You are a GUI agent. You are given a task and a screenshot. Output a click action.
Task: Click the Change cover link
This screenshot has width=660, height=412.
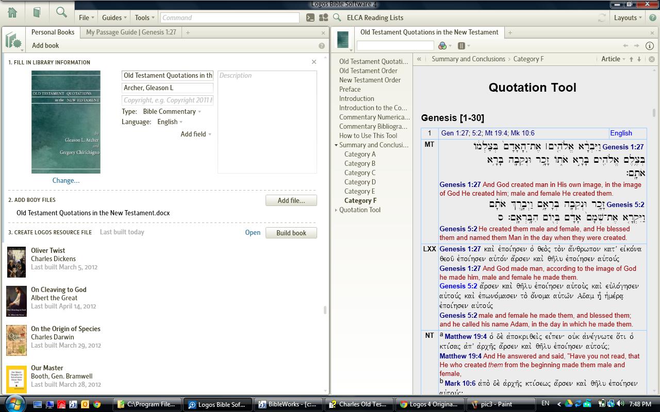[66, 180]
